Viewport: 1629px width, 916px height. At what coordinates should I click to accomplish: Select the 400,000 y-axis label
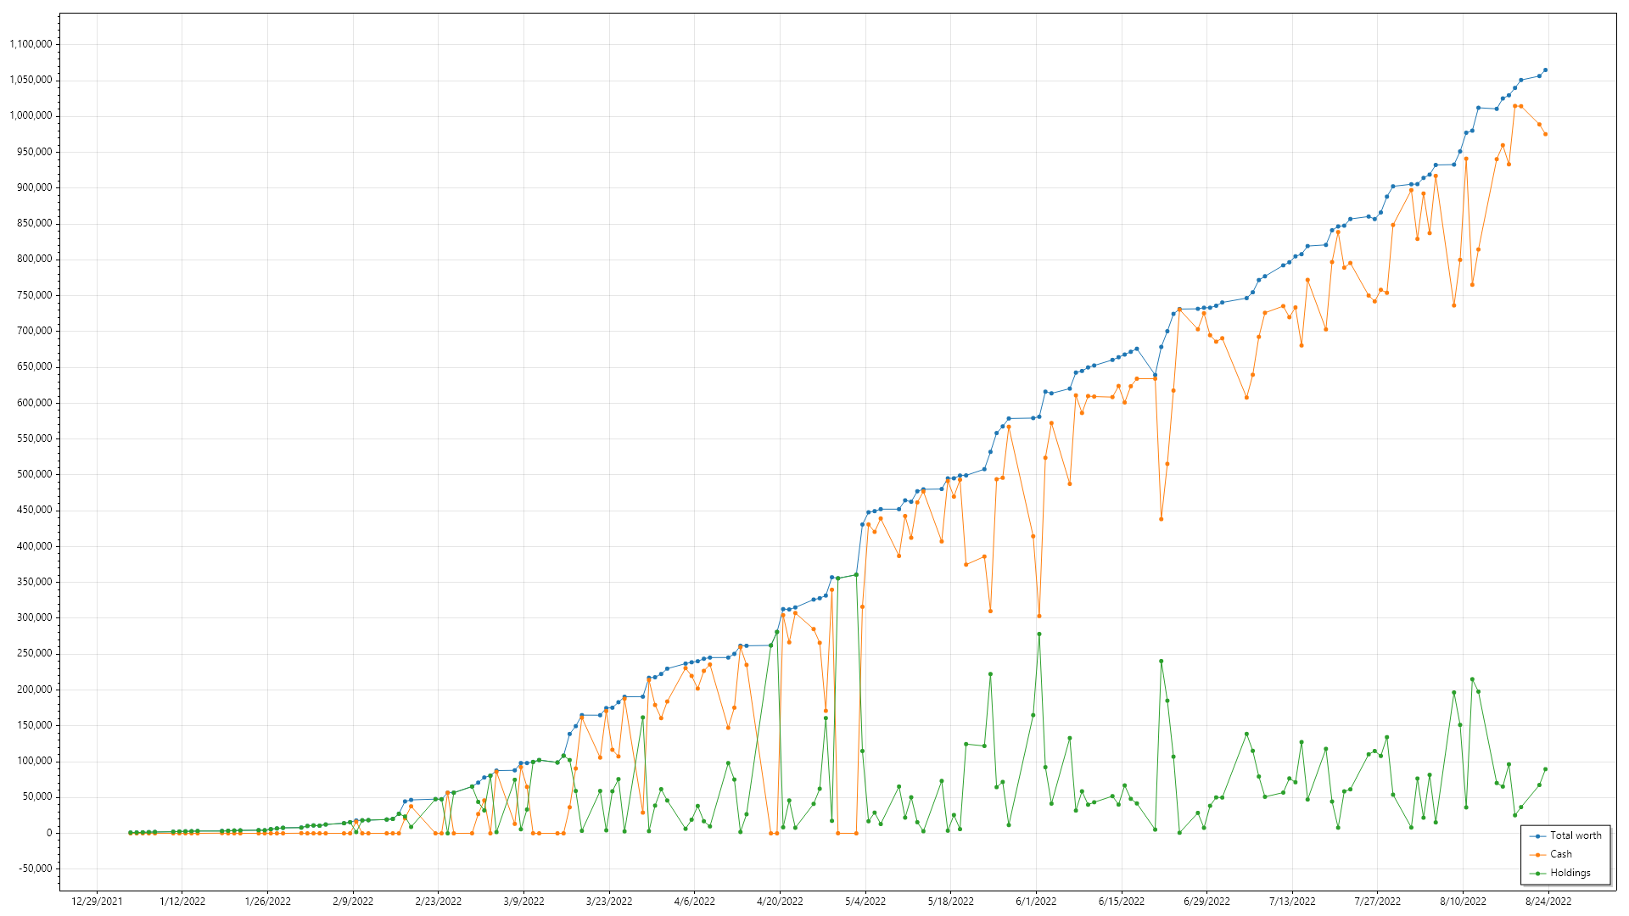(x=35, y=546)
